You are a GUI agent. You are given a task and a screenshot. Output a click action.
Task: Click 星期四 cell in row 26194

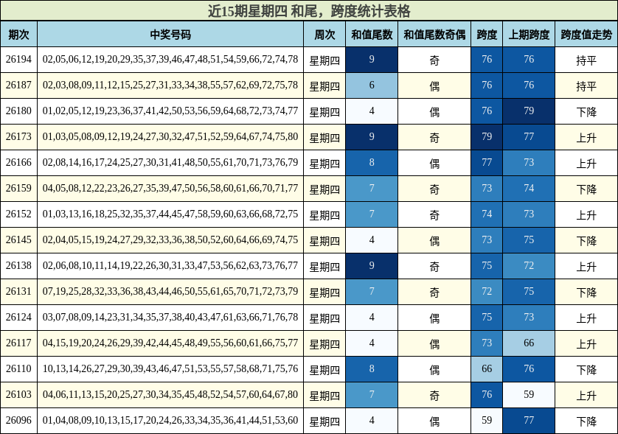[x=324, y=60]
